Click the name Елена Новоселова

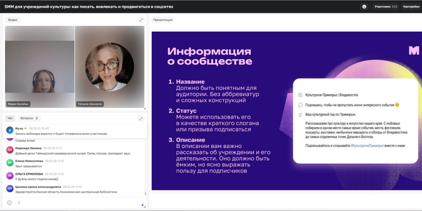[29, 161]
